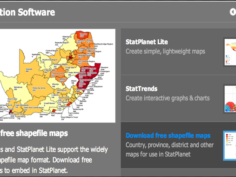236x177 pixels.
Task: Open the StatPlanet Lite map thumbnail
Action: tap(230, 52)
